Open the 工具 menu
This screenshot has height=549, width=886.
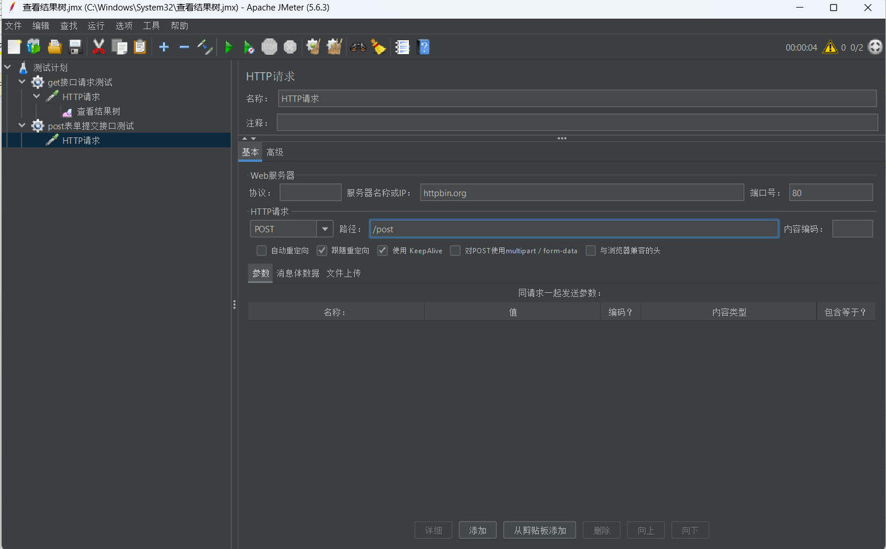[x=151, y=26]
